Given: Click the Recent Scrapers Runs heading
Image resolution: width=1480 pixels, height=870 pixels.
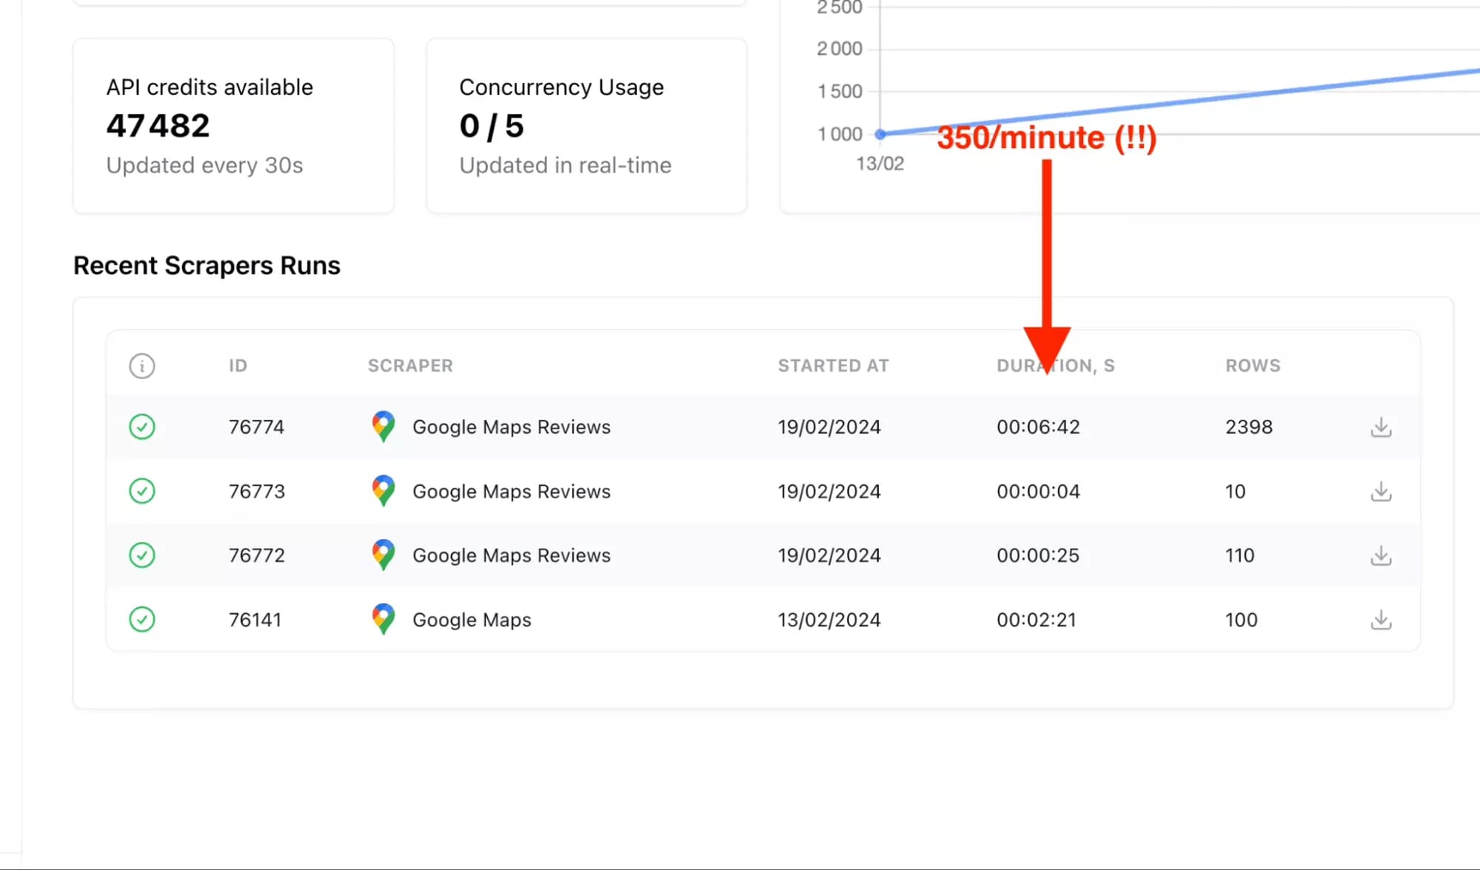Looking at the screenshot, I should [207, 265].
